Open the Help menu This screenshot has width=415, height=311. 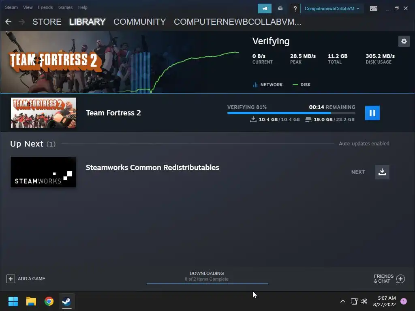pos(83,7)
